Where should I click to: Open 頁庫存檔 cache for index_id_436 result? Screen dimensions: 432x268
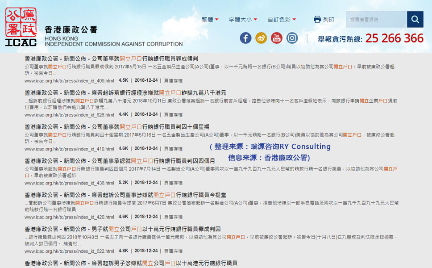173,183
